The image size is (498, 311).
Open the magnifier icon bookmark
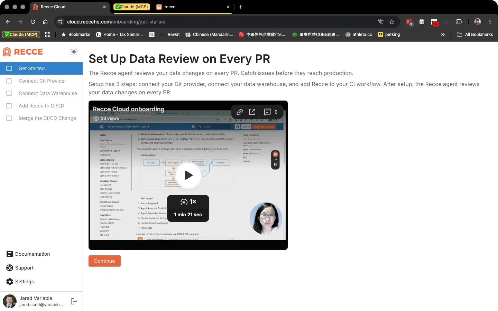pyautogui.click(x=152, y=35)
